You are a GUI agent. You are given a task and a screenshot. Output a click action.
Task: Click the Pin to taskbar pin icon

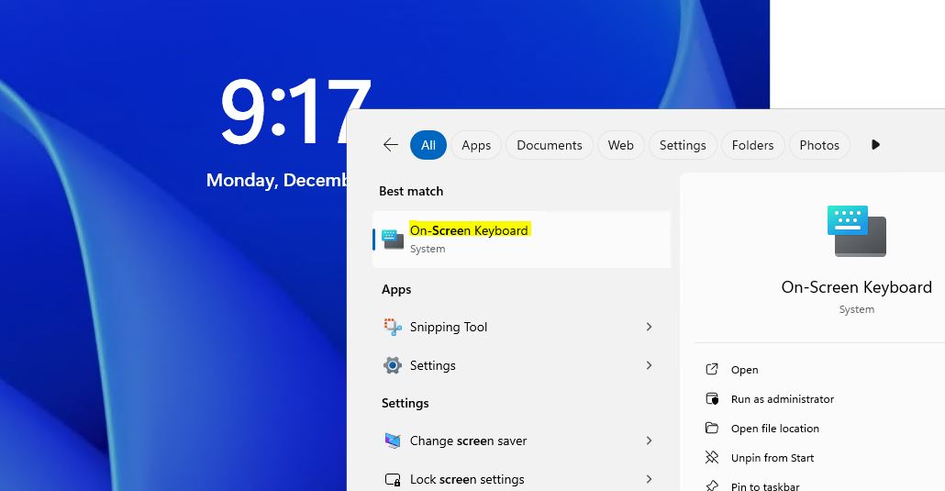click(712, 485)
